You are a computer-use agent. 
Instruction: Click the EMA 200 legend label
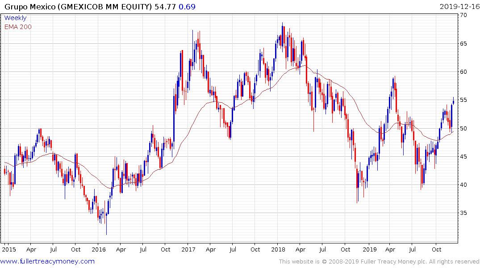coord(18,27)
